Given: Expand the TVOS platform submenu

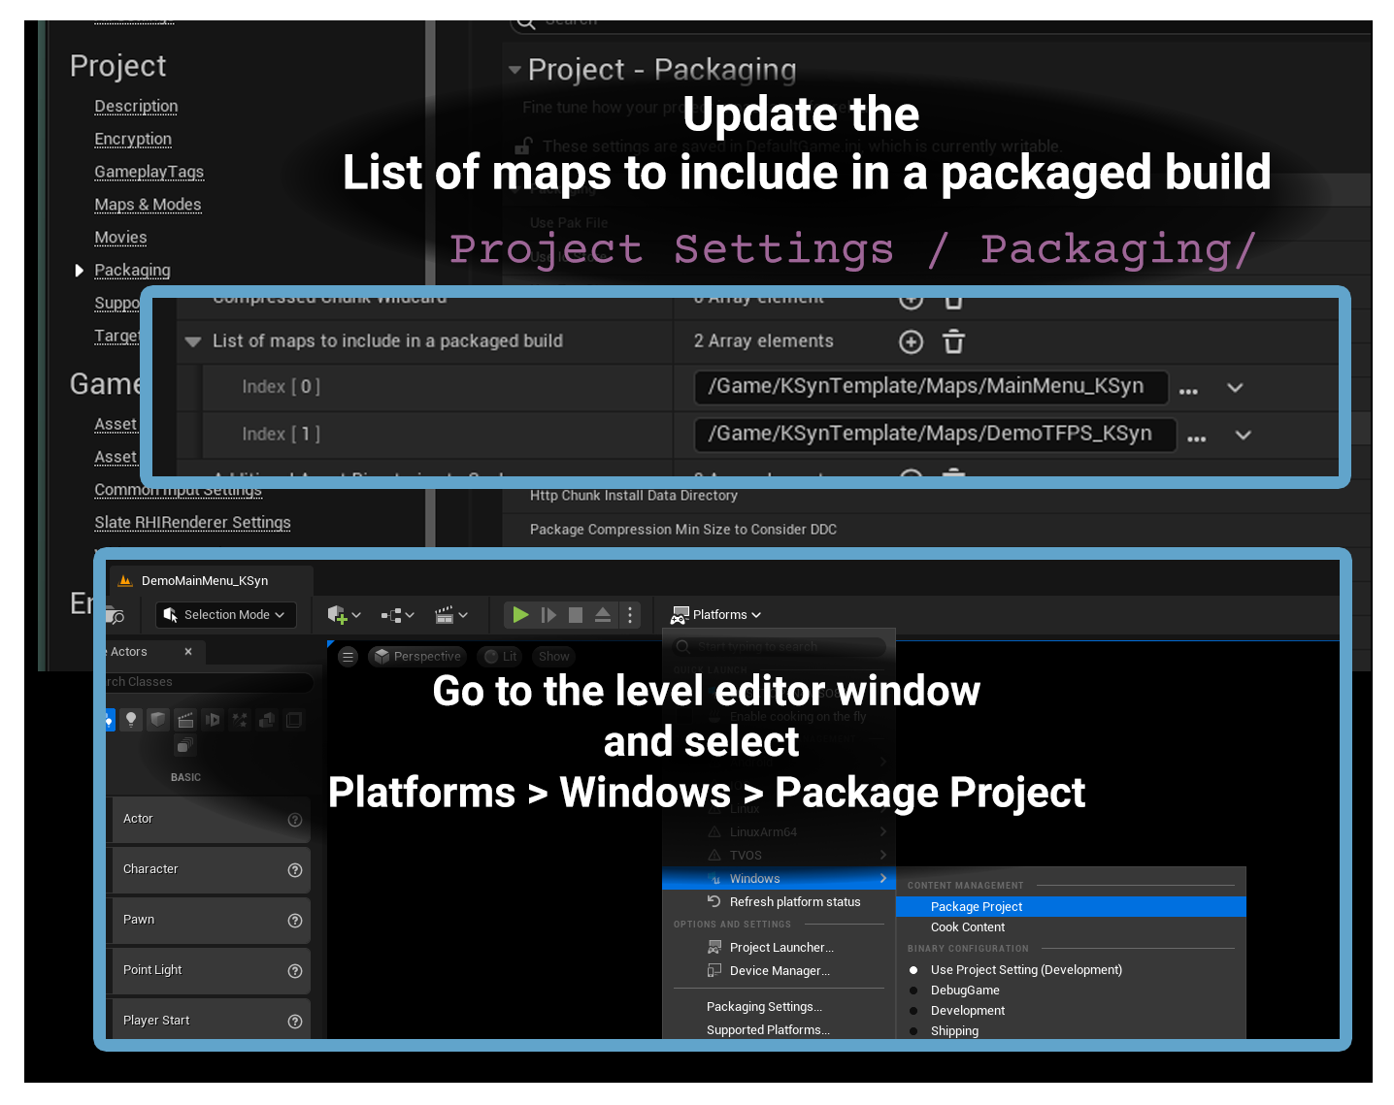Looking at the screenshot, I should (779, 855).
